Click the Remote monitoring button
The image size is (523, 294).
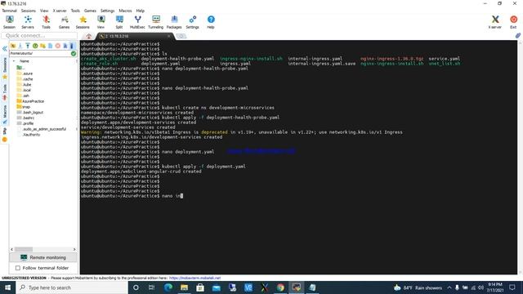(43, 257)
